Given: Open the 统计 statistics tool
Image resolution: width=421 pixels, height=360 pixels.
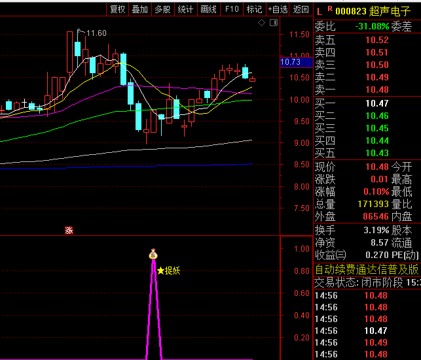Looking at the screenshot, I should 186,9.
